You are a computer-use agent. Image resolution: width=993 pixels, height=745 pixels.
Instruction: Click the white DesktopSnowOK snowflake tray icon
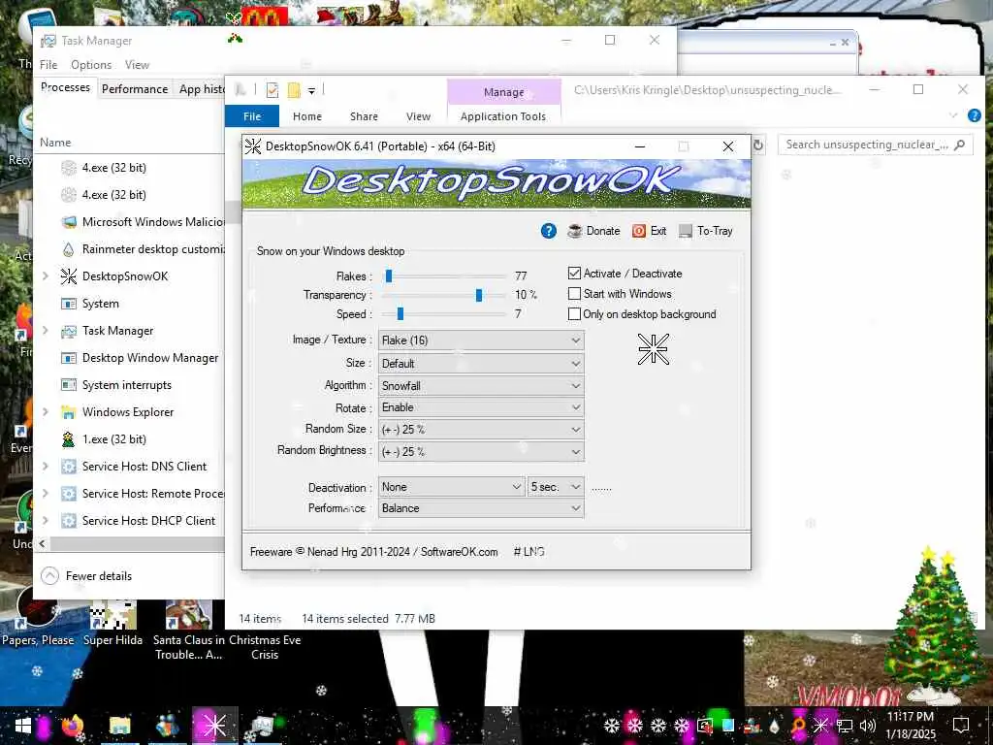pyautogui.click(x=820, y=726)
